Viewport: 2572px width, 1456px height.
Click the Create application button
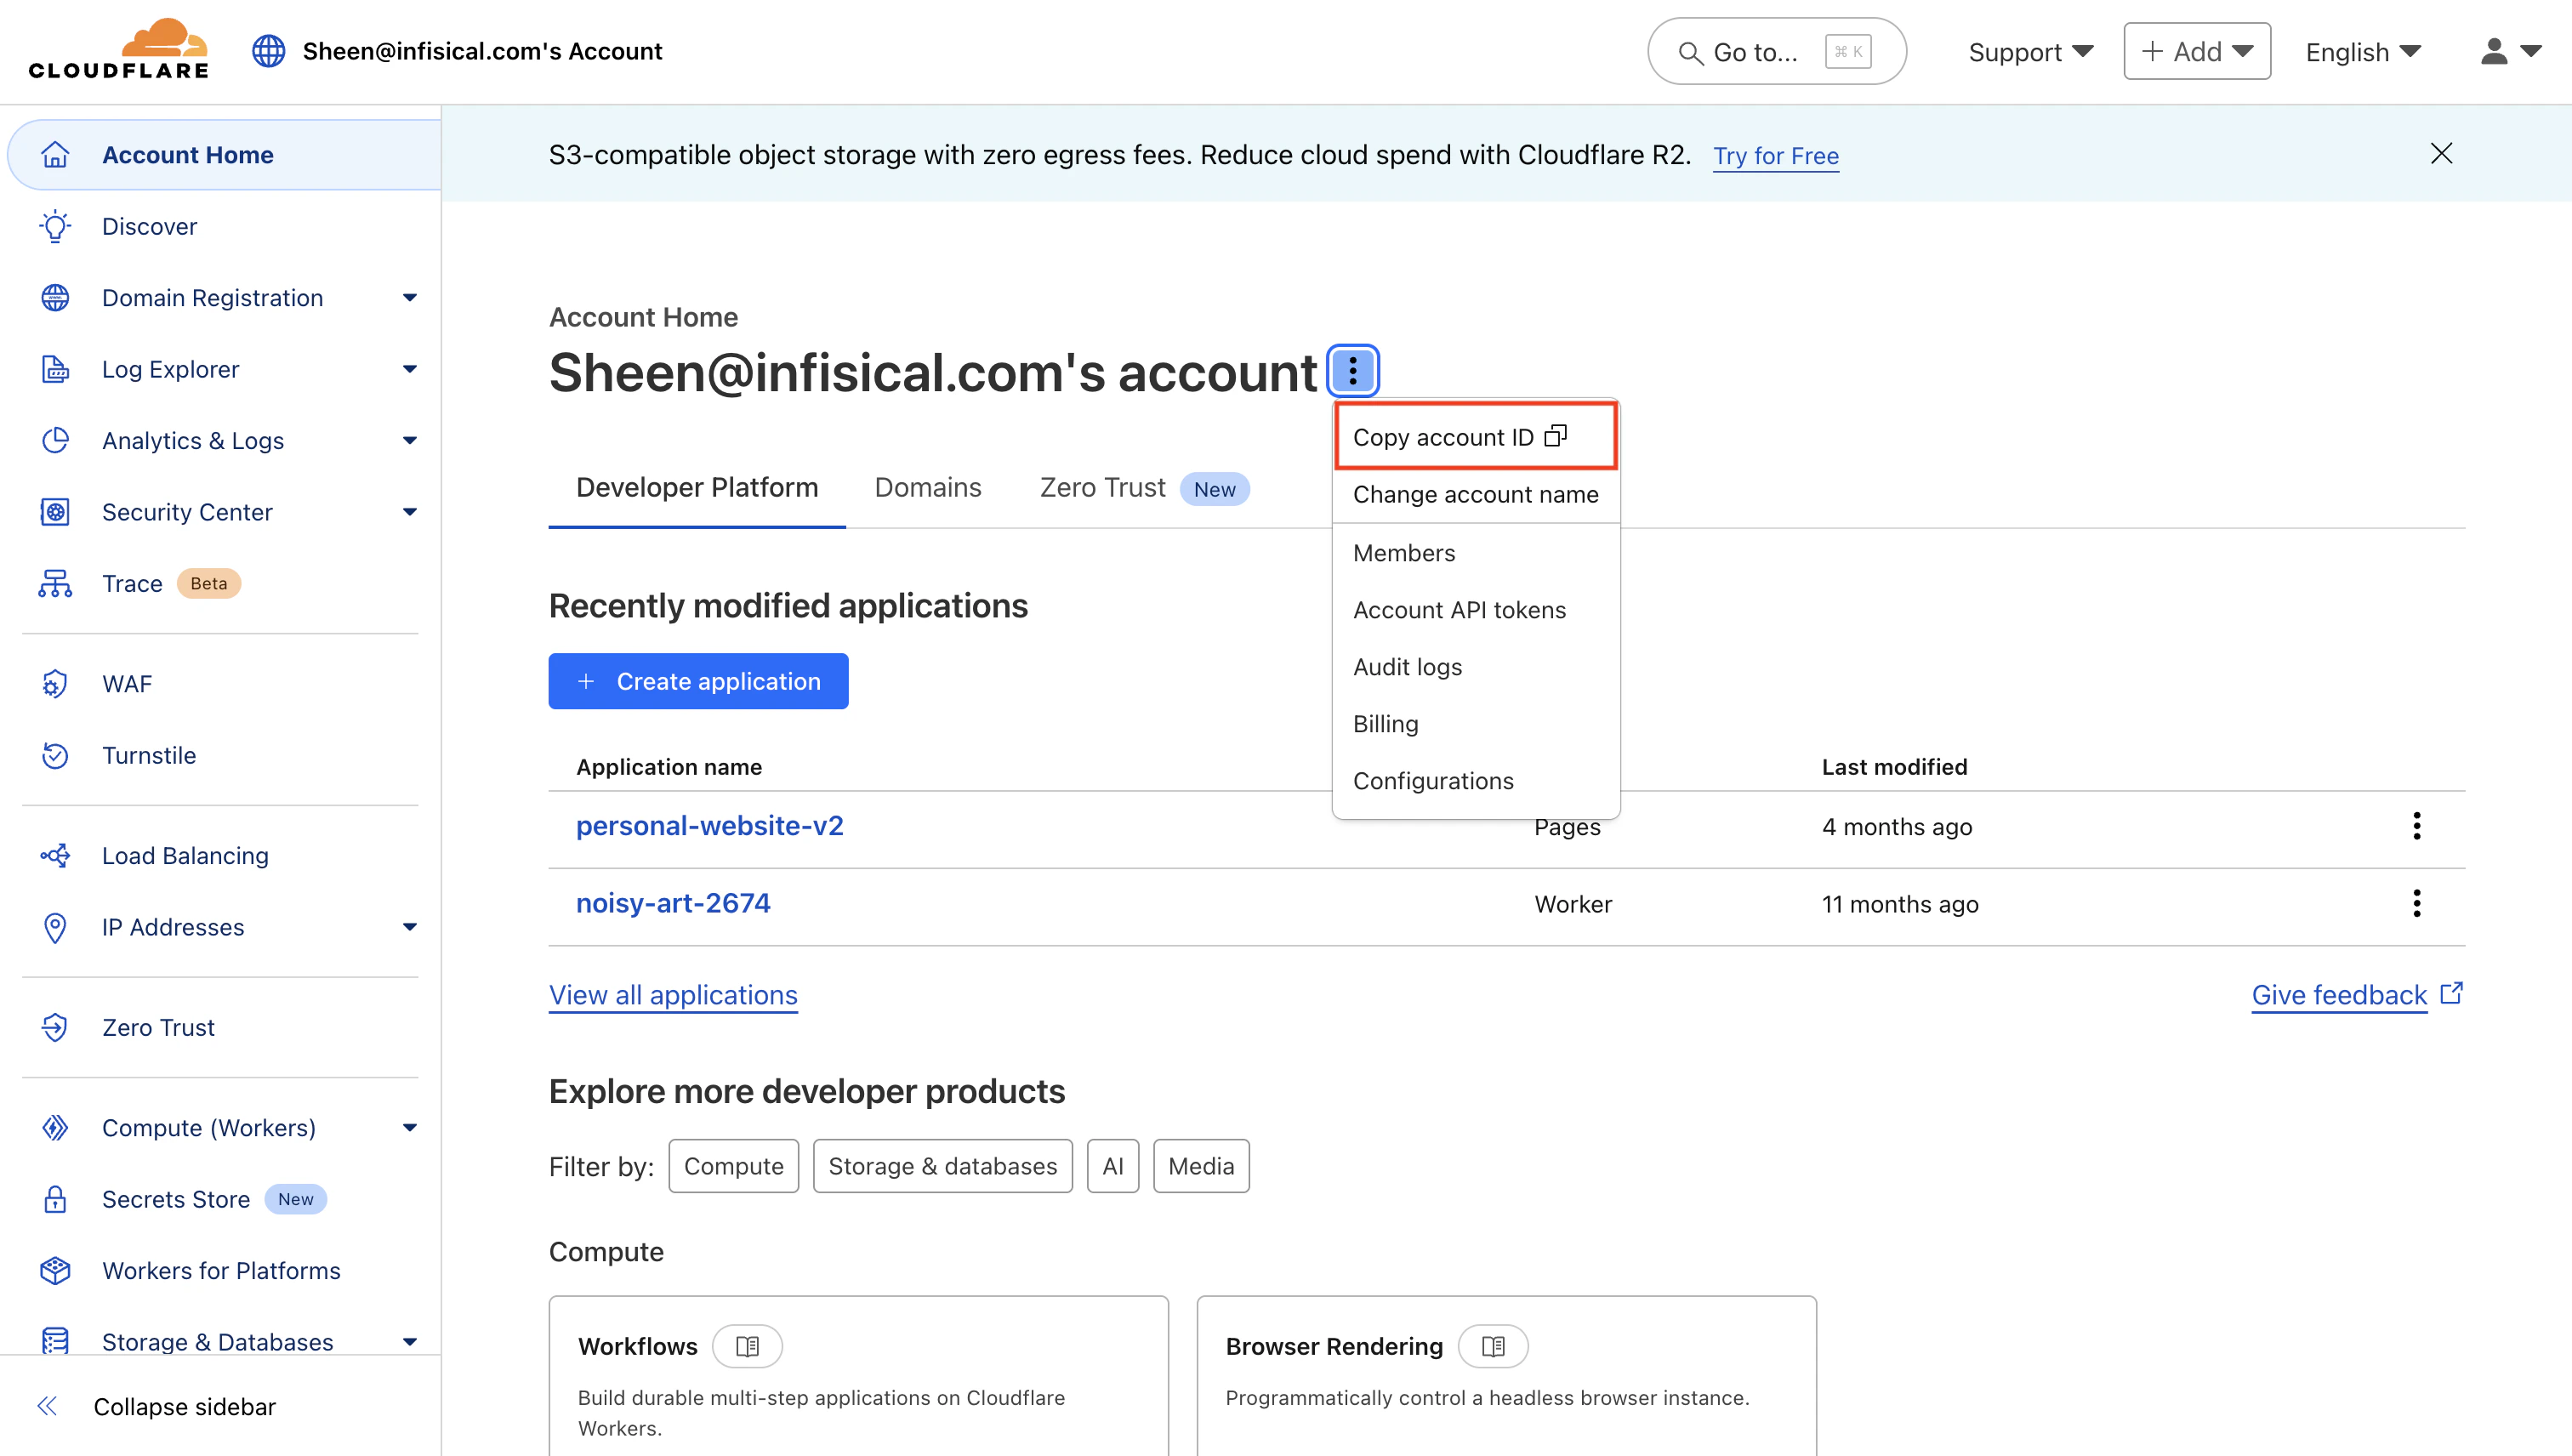click(698, 681)
